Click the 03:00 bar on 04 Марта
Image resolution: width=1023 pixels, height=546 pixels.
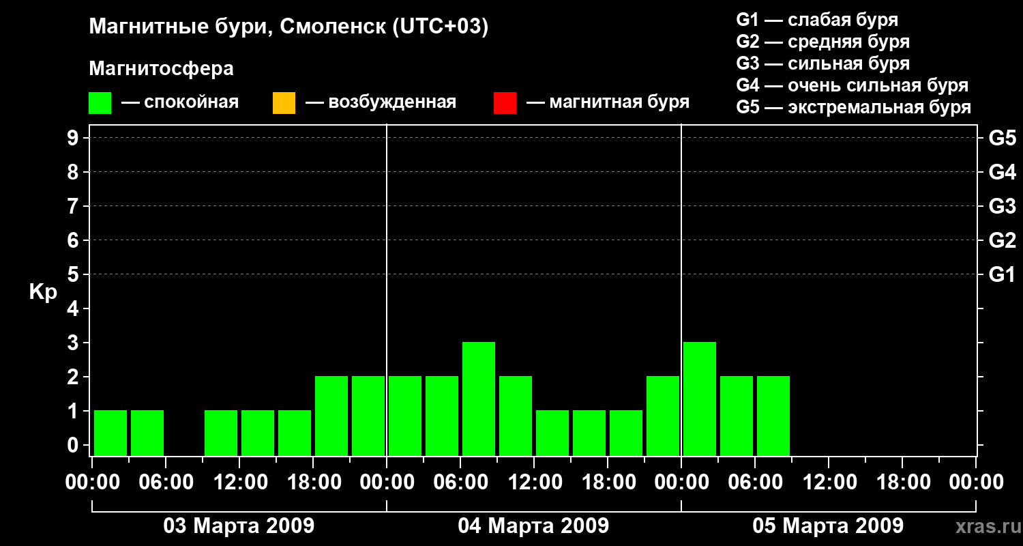(442, 416)
